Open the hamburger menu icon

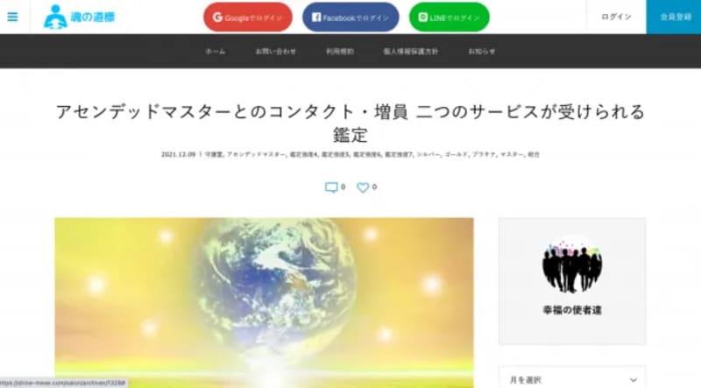click(12, 17)
